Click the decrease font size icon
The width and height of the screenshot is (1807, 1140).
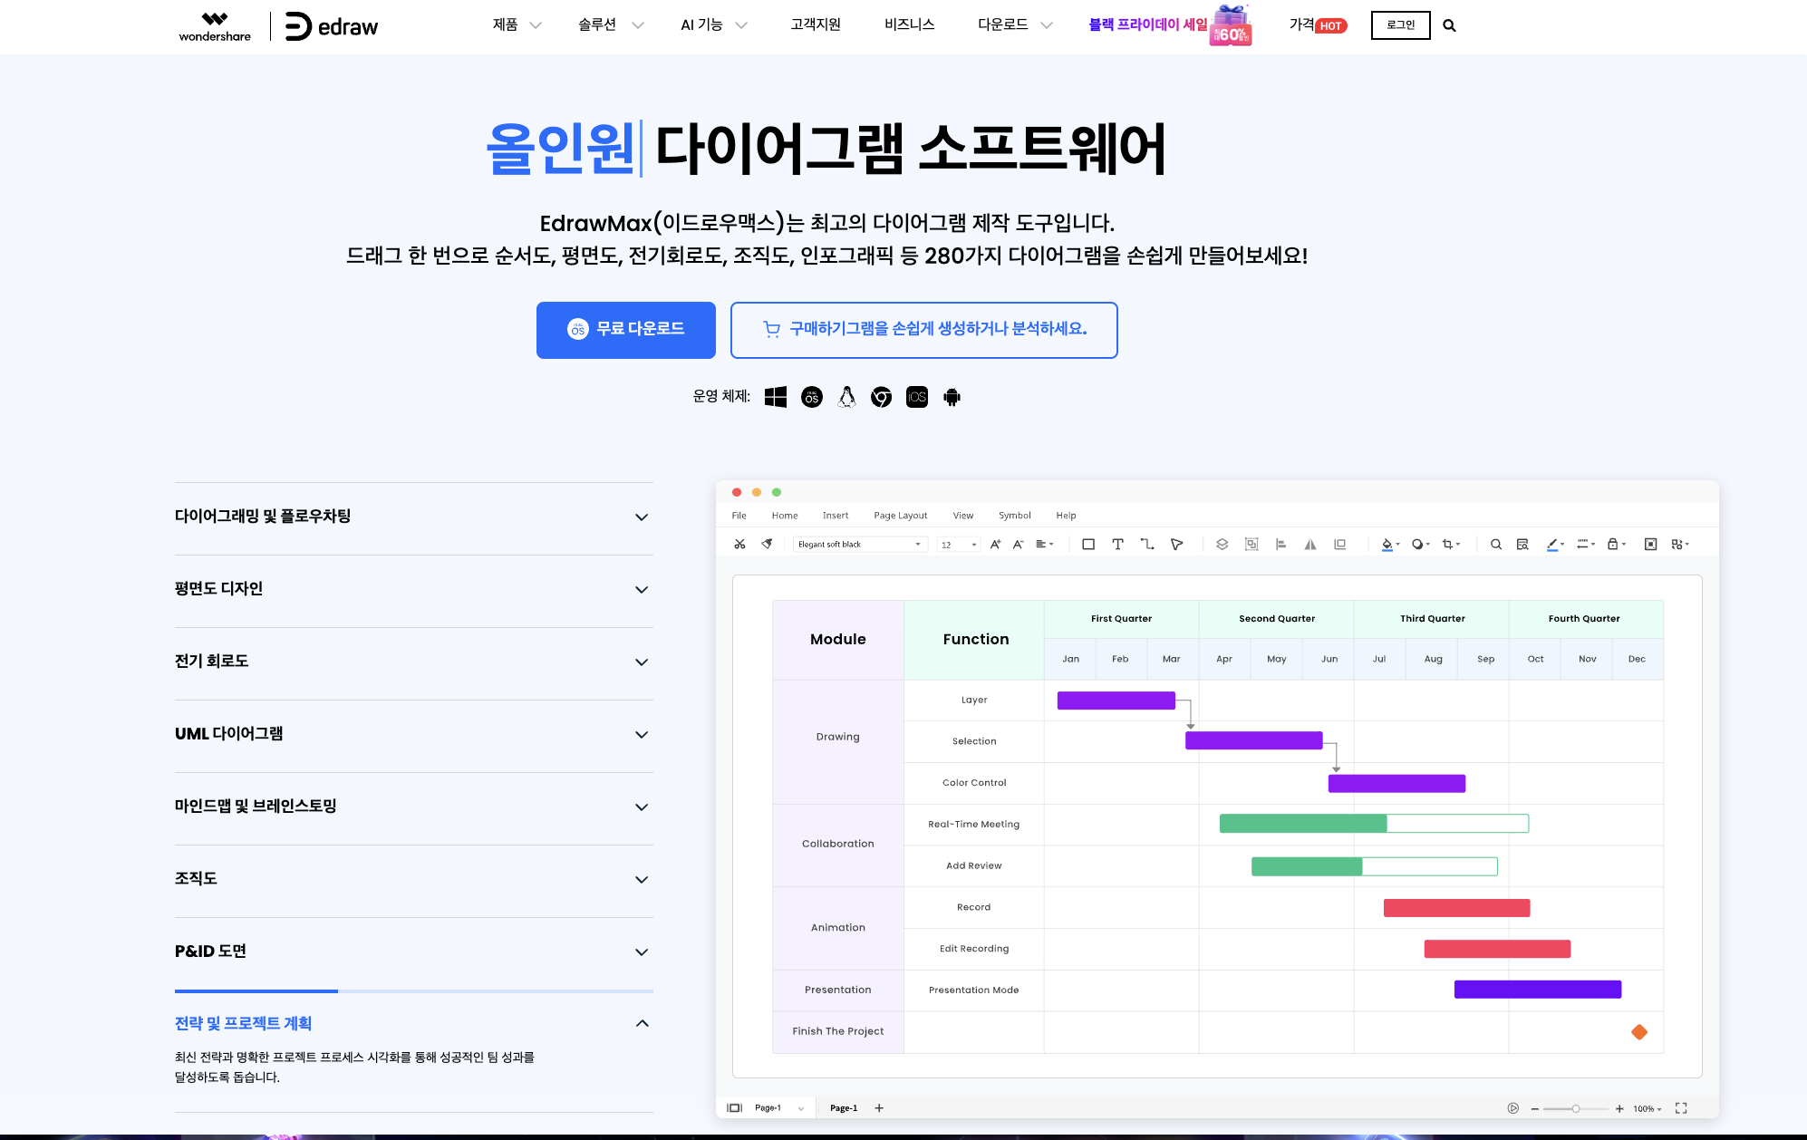pyautogui.click(x=1018, y=545)
